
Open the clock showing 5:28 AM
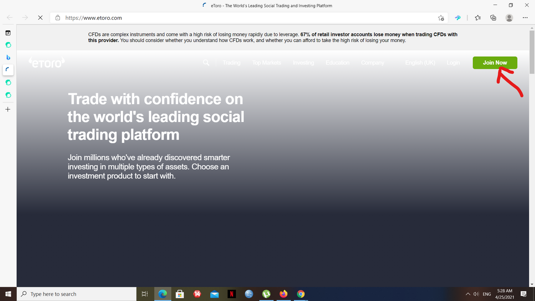pyautogui.click(x=504, y=294)
